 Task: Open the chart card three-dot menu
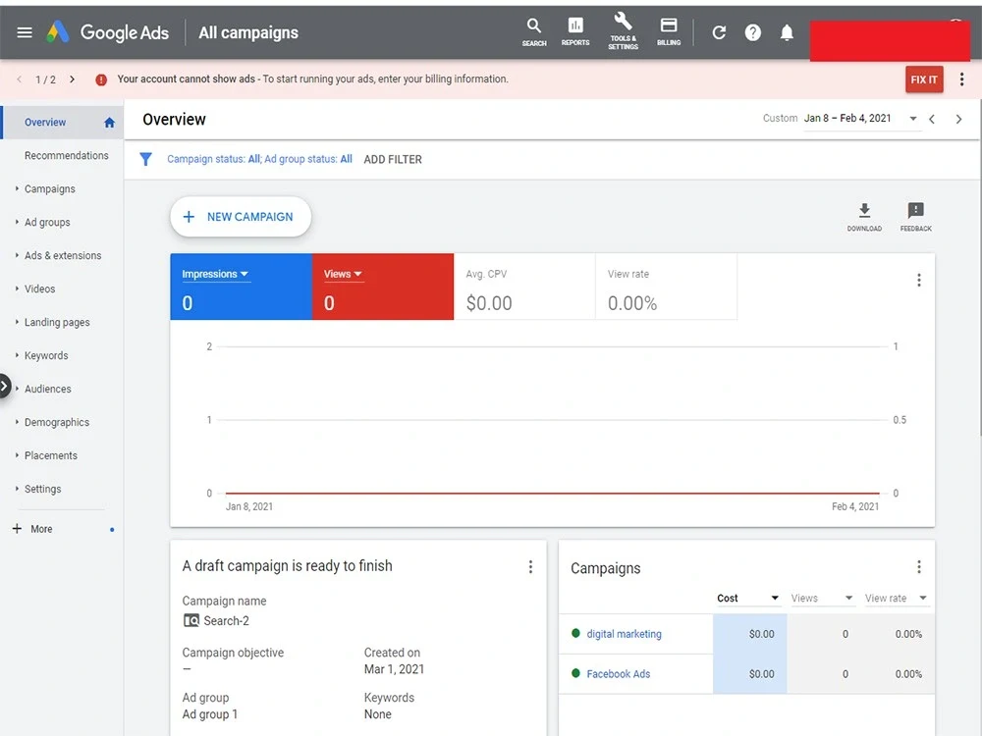919,280
